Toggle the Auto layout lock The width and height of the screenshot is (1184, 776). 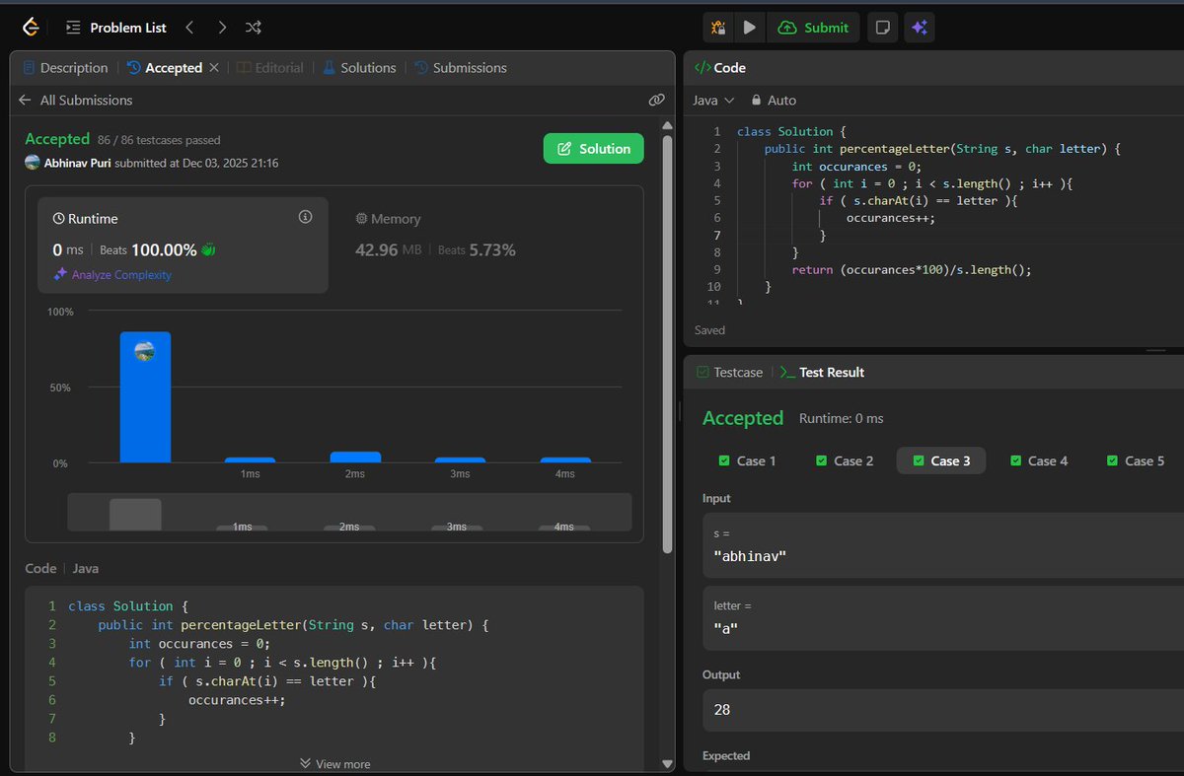(x=774, y=100)
